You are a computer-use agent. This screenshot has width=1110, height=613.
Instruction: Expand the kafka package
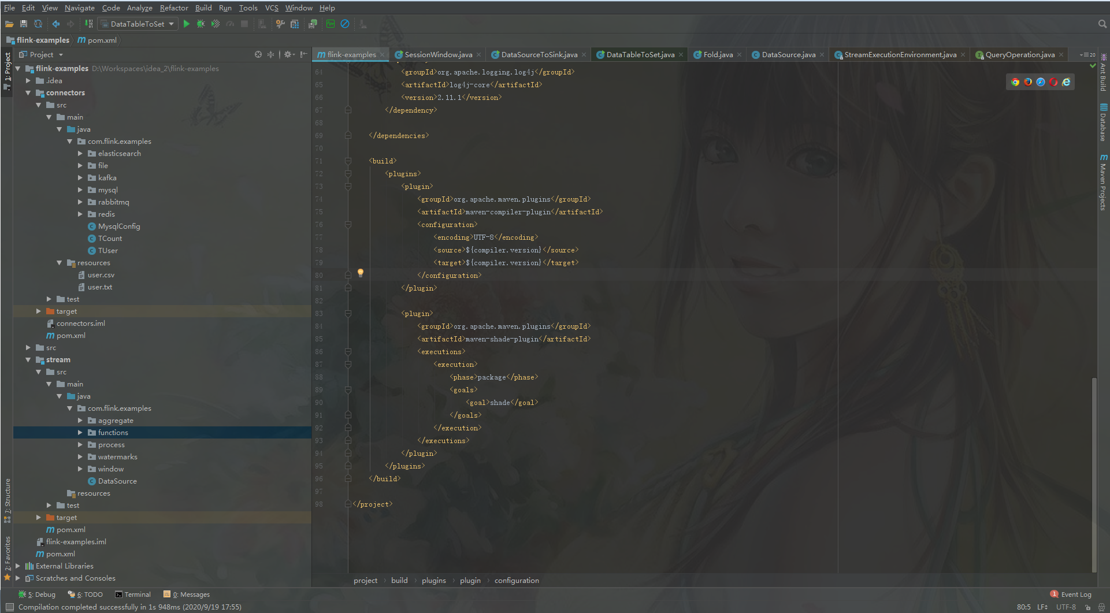80,178
